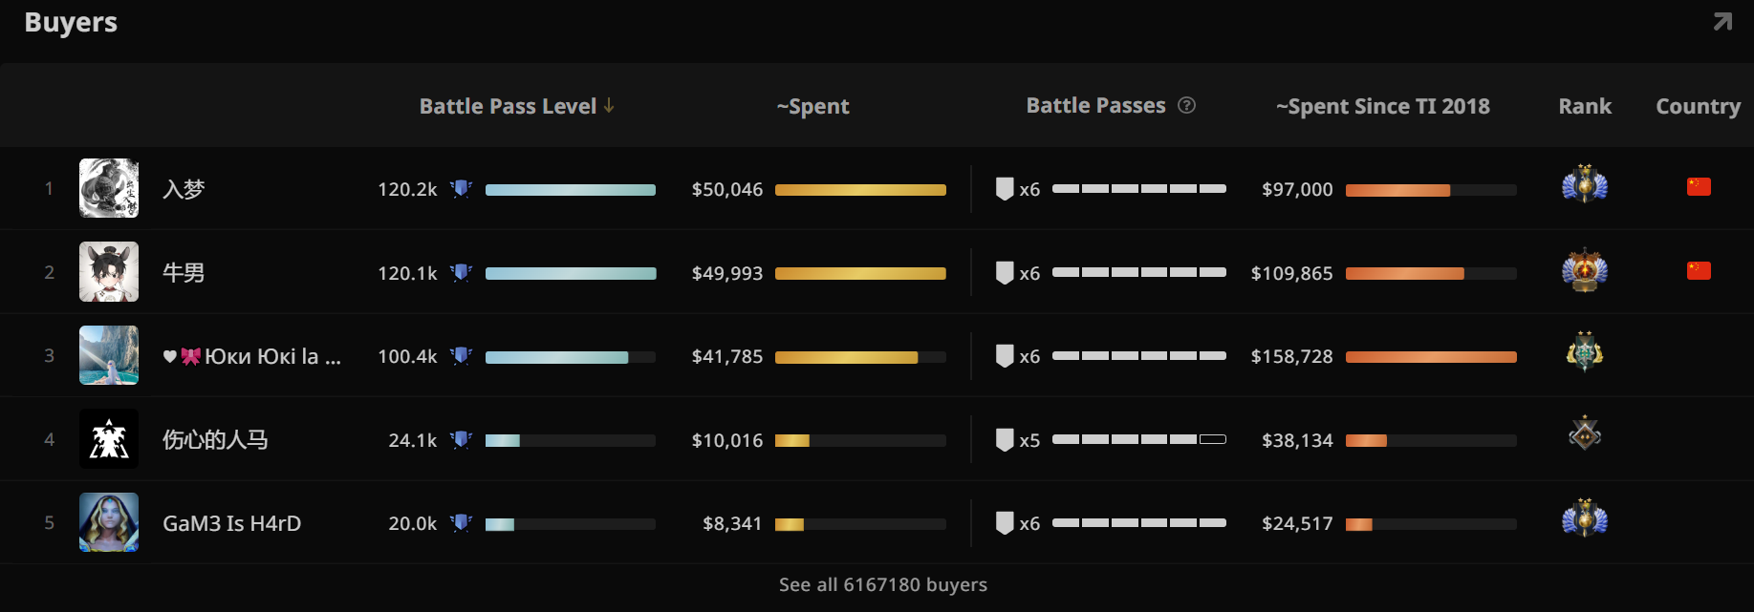
Task: Sort by ~Spent Since TI 2018 header
Action: [1382, 106]
